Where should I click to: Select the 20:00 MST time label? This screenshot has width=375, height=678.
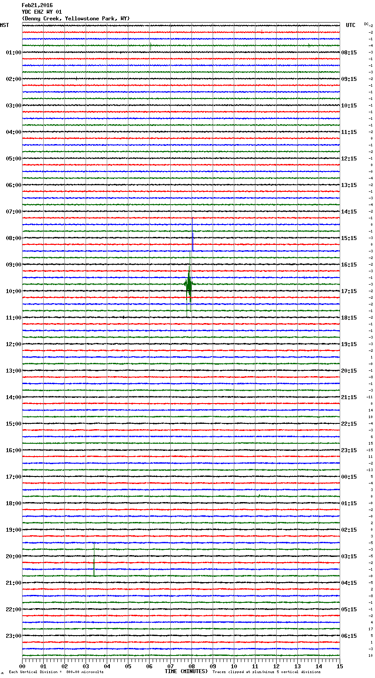coord(14,556)
